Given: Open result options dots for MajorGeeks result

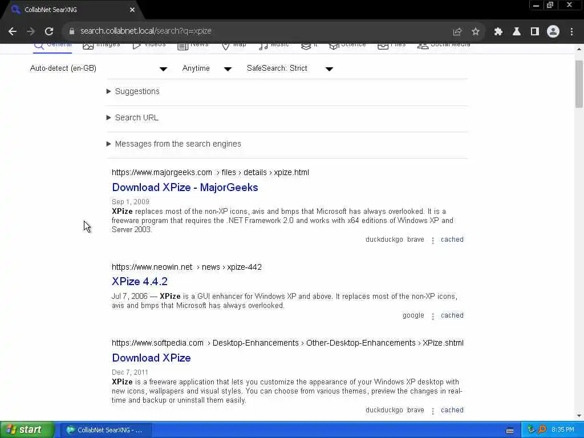Looking at the screenshot, I should (433, 241).
